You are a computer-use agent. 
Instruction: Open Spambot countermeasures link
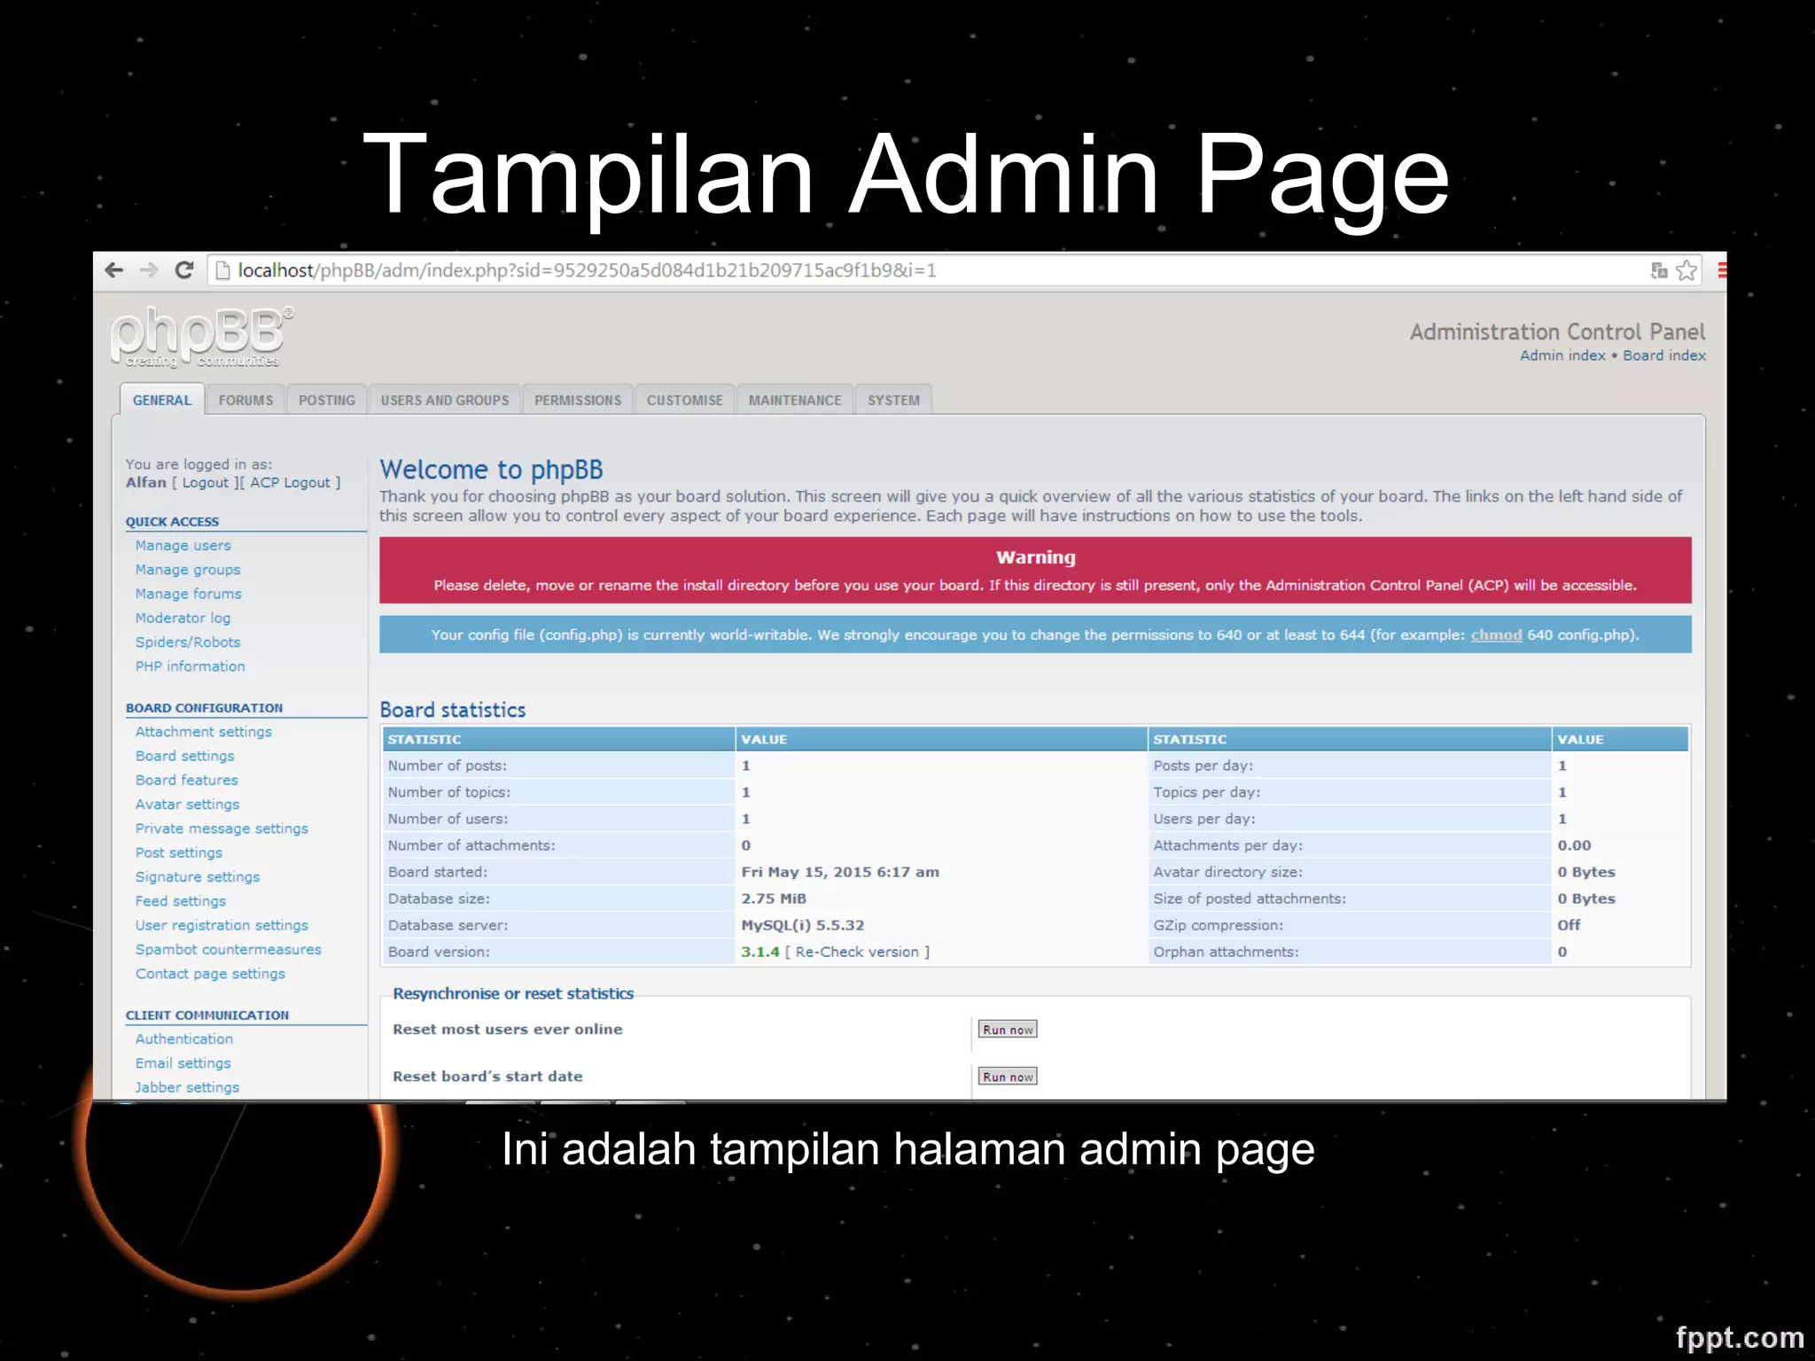(228, 949)
